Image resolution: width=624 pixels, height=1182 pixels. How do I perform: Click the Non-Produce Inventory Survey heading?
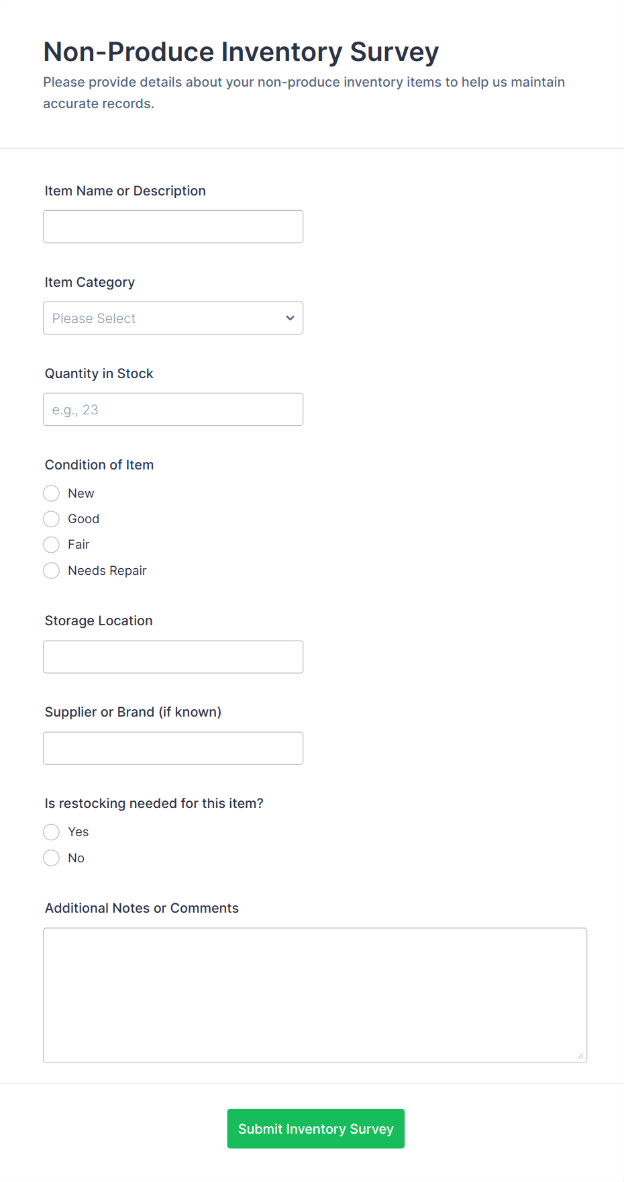pyautogui.click(x=240, y=51)
